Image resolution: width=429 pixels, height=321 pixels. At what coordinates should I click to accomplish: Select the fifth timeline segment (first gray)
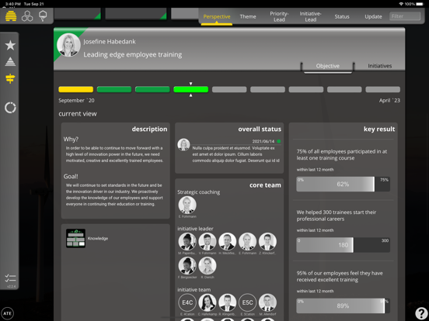(229, 89)
